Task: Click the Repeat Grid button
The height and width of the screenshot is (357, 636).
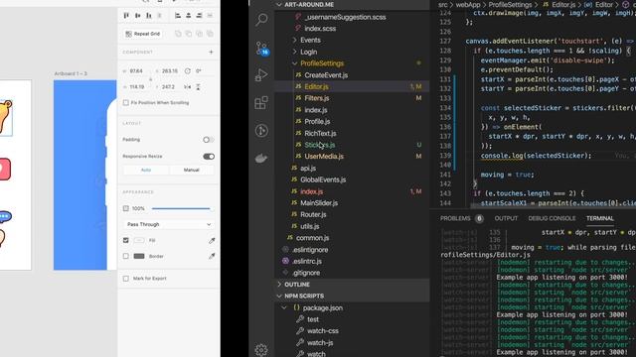Action: [142, 34]
